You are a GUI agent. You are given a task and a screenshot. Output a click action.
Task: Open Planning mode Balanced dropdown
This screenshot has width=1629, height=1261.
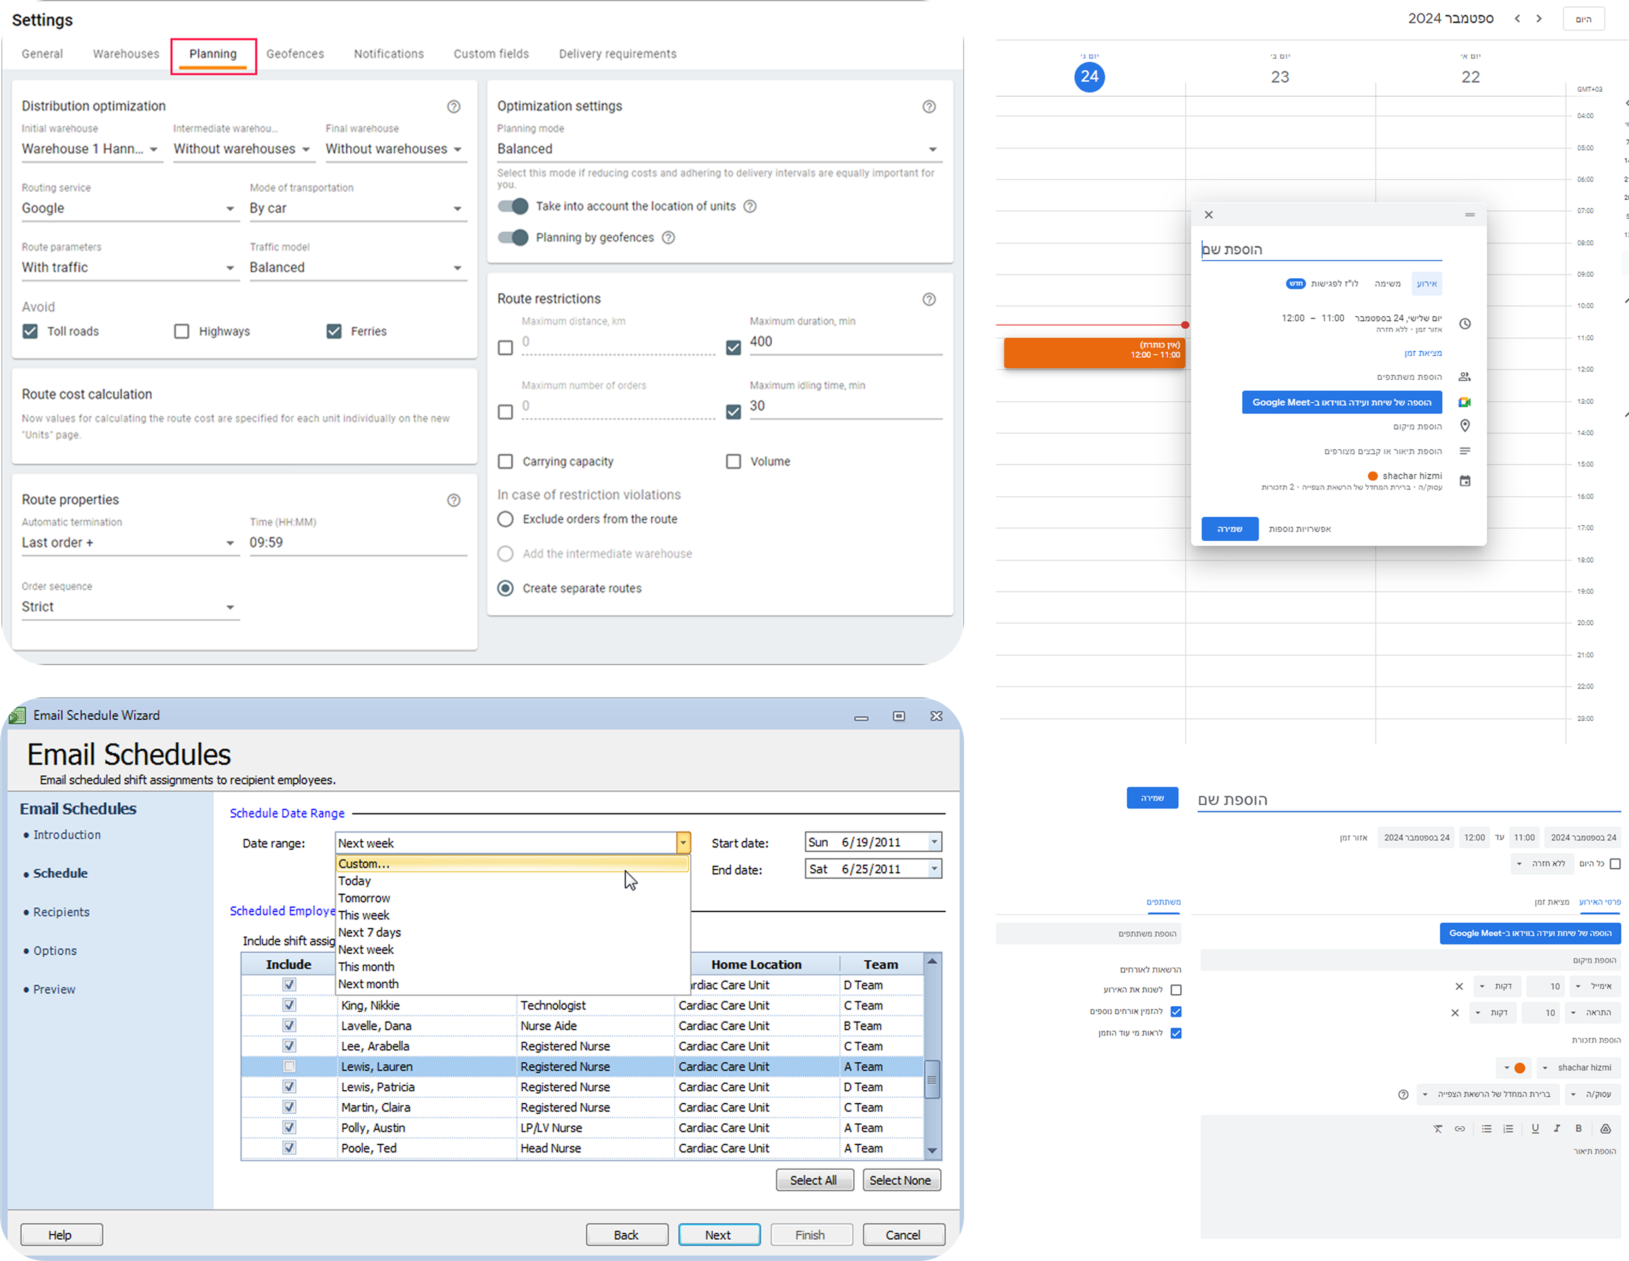pos(719,149)
